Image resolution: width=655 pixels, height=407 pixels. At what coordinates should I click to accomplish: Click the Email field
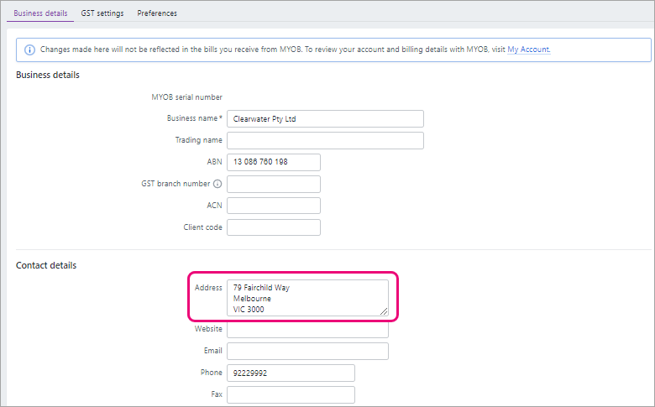[x=308, y=351]
